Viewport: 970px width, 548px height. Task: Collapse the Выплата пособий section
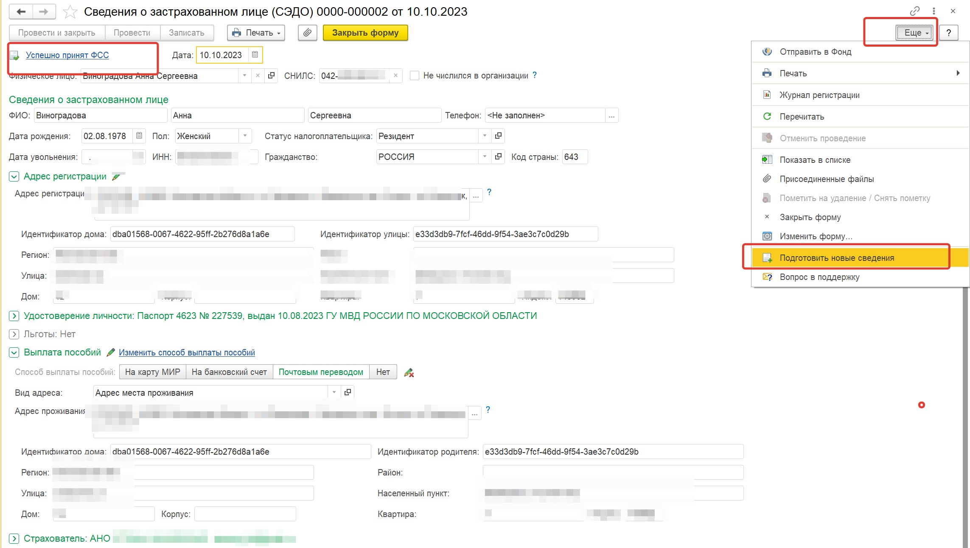(x=14, y=352)
